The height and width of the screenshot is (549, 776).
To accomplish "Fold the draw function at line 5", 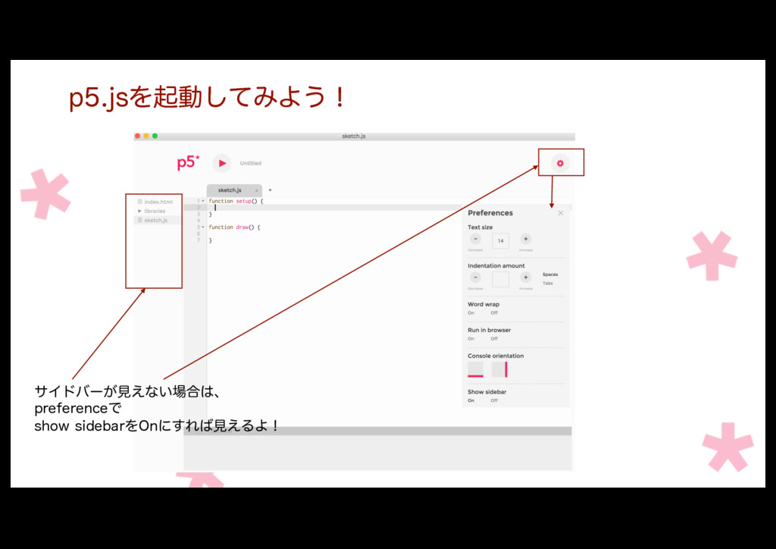I will pyautogui.click(x=203, y=227).
